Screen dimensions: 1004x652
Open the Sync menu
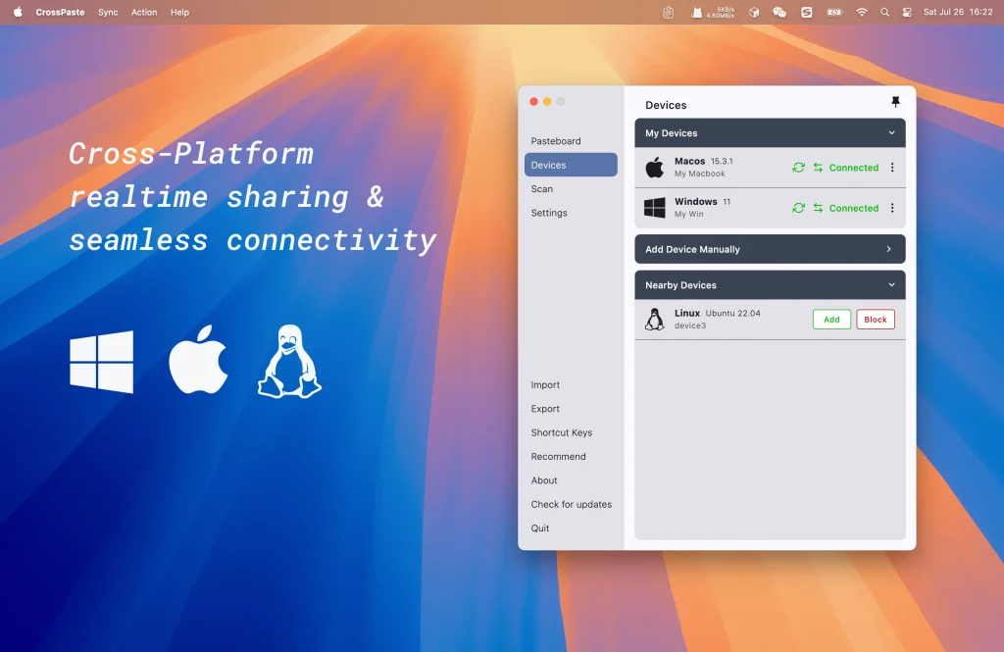point(108,12)
